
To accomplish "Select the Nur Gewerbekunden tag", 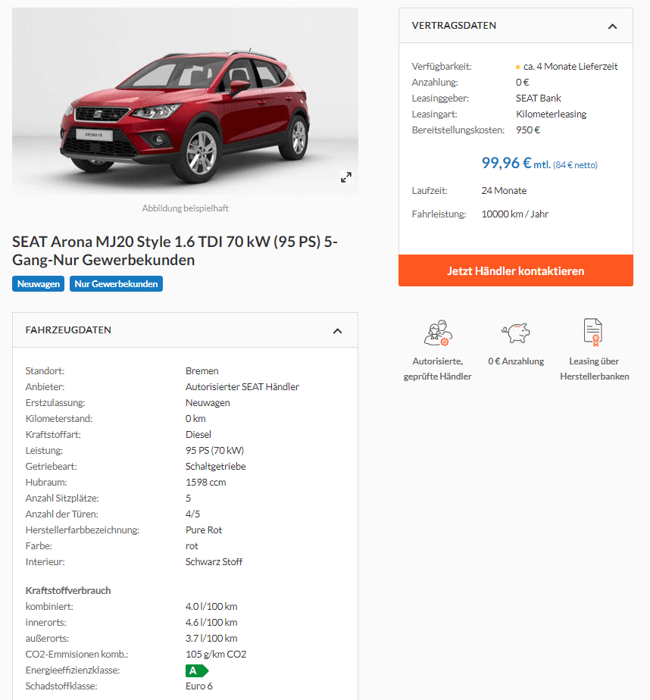I will click(116, 284).
